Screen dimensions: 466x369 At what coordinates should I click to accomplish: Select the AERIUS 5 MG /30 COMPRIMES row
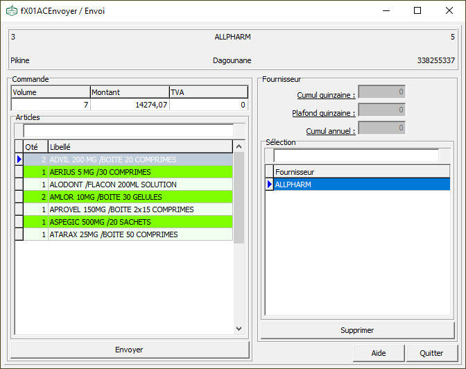[128, 172]
